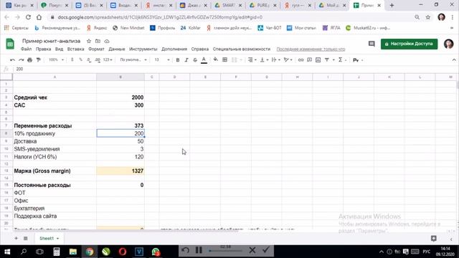Open the text color picker

(204, 59)
